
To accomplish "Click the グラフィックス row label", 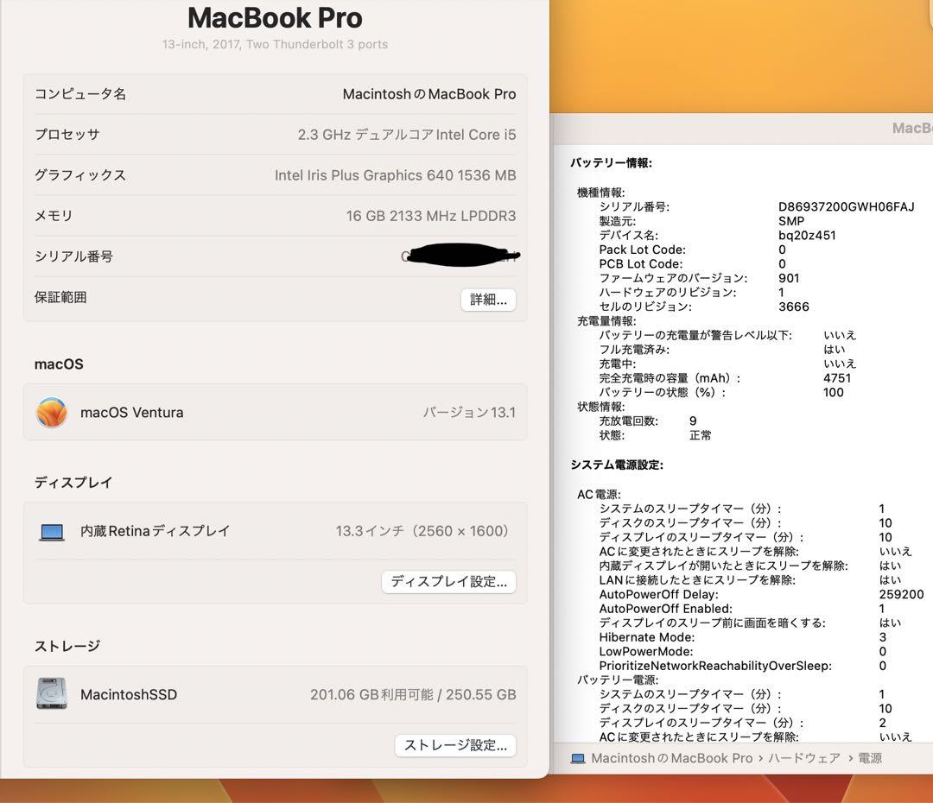I will click(x=80, y=175).
